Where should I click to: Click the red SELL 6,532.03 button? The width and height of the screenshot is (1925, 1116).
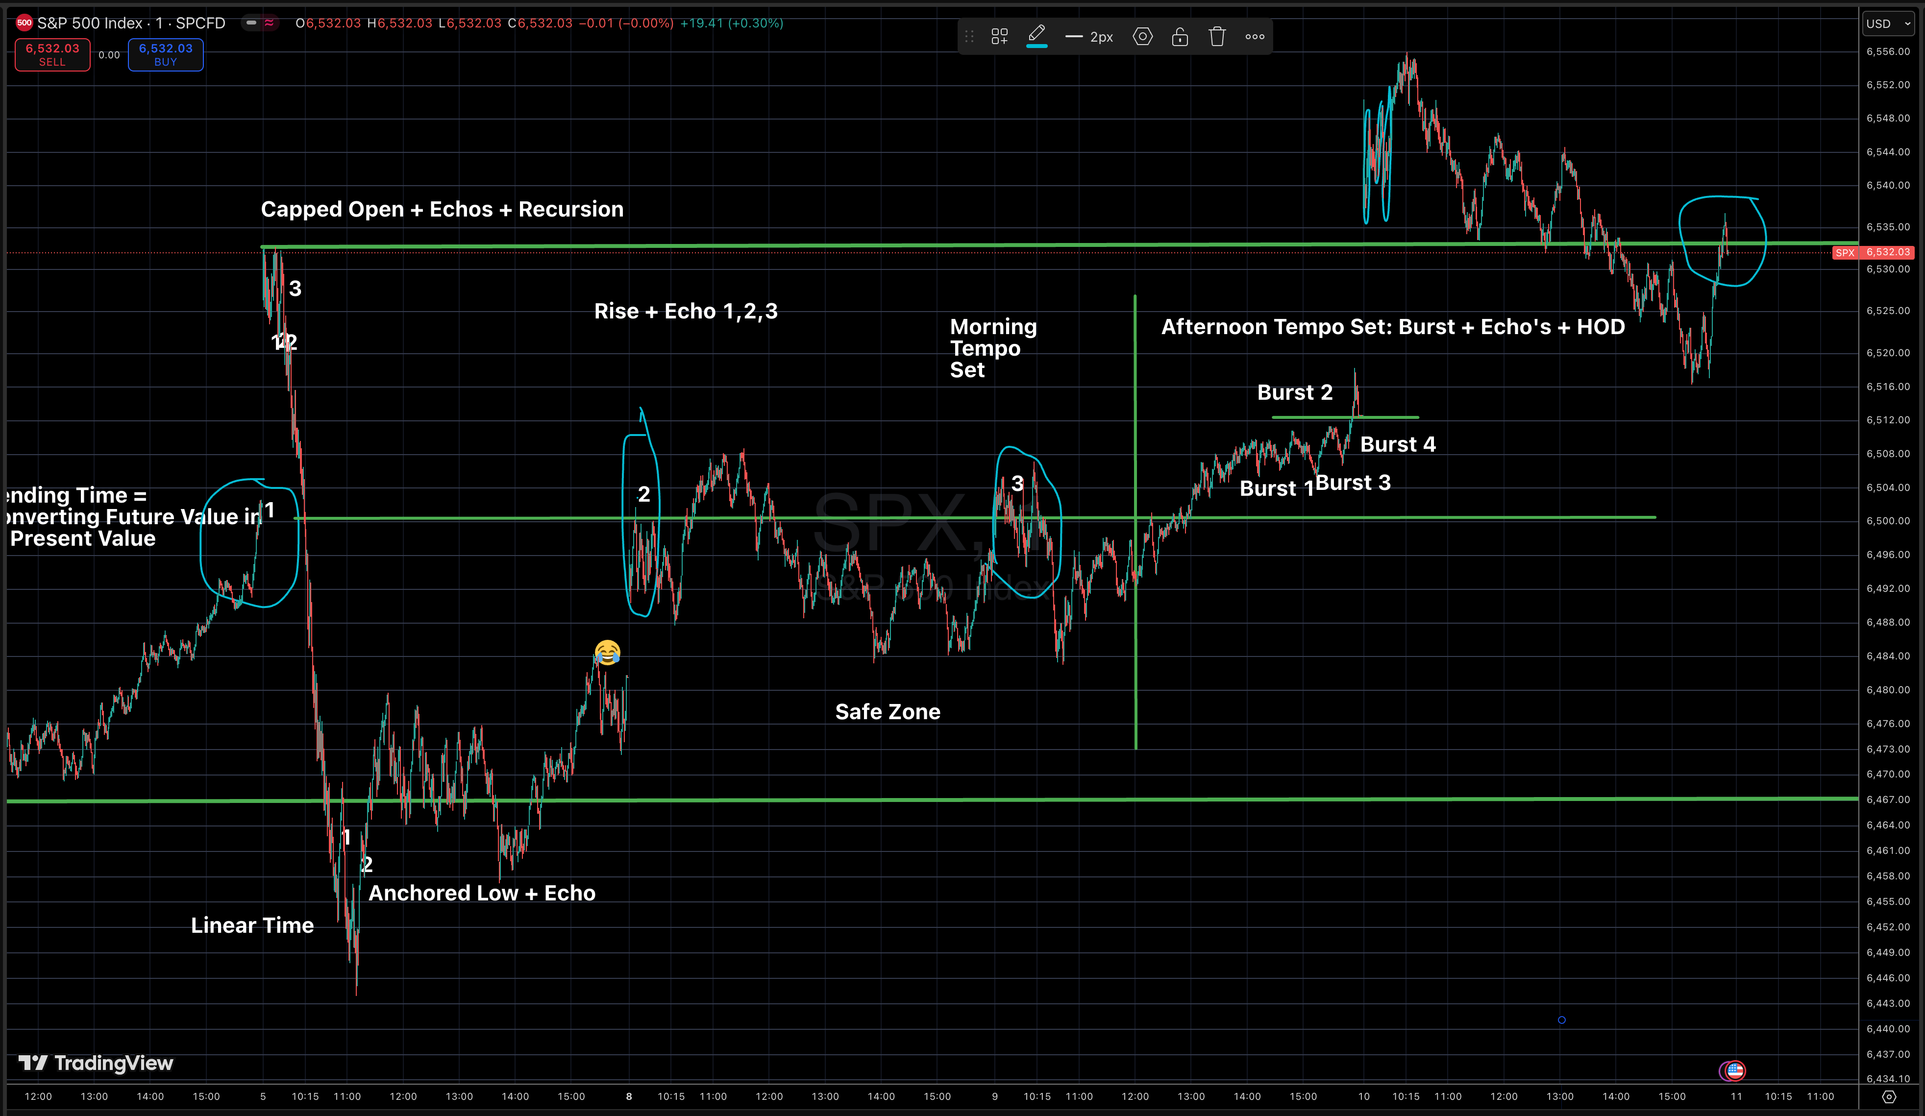pos(53,54)
